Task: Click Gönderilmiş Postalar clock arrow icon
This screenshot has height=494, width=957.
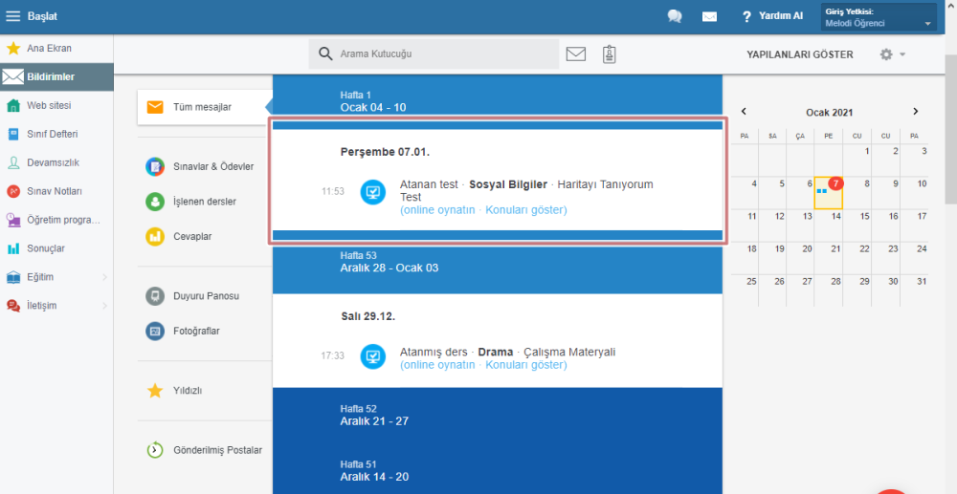Action: 155,450
